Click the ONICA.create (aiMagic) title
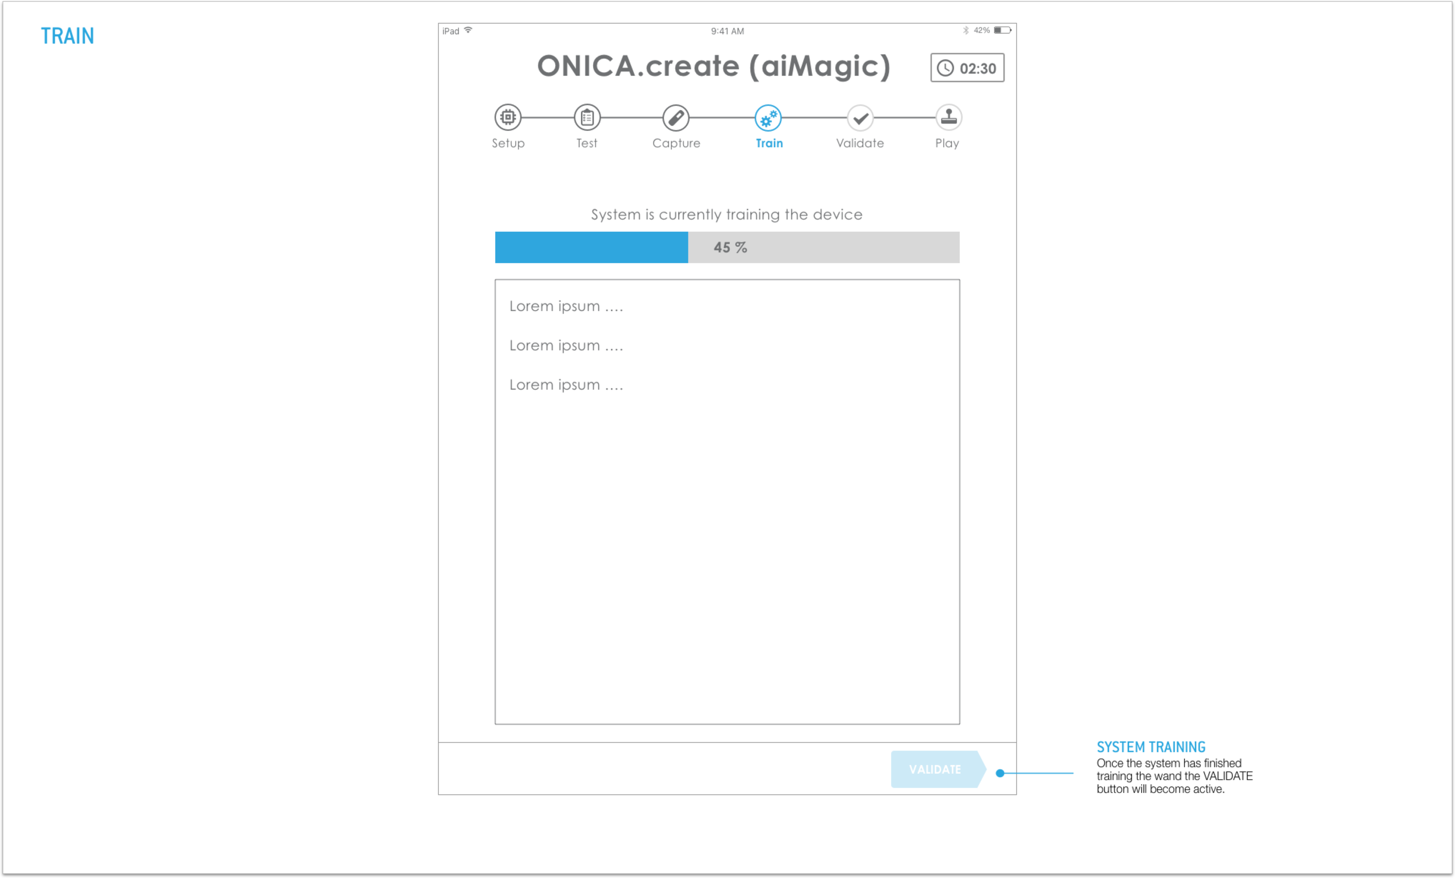Screen dimensions: 1455x878 pyautogui.click(x=713, y=66)
